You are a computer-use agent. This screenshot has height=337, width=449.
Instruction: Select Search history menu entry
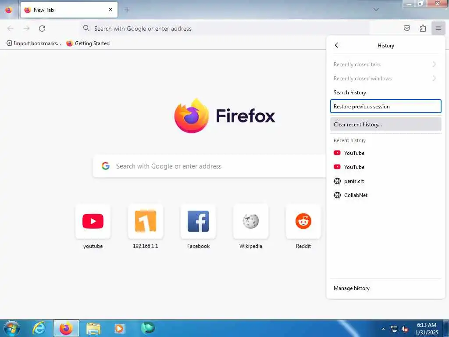386,93
